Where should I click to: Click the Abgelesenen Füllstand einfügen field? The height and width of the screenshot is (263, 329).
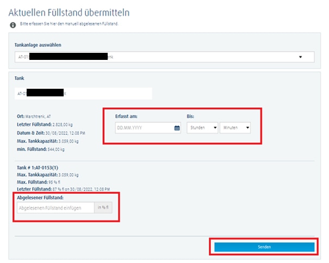55,208
